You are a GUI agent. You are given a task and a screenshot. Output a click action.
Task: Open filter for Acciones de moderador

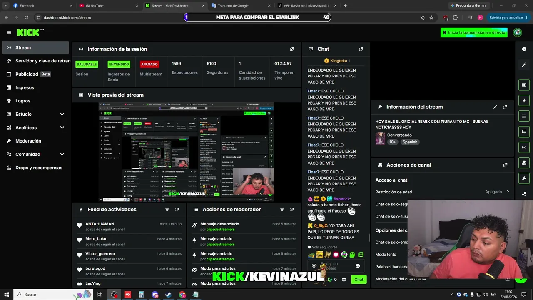coord(282,210)
